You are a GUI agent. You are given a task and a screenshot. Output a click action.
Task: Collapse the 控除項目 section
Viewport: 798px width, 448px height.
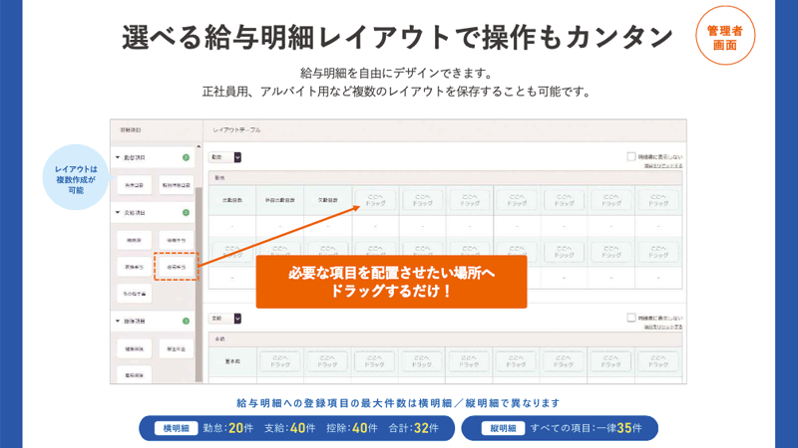point(118,322)
